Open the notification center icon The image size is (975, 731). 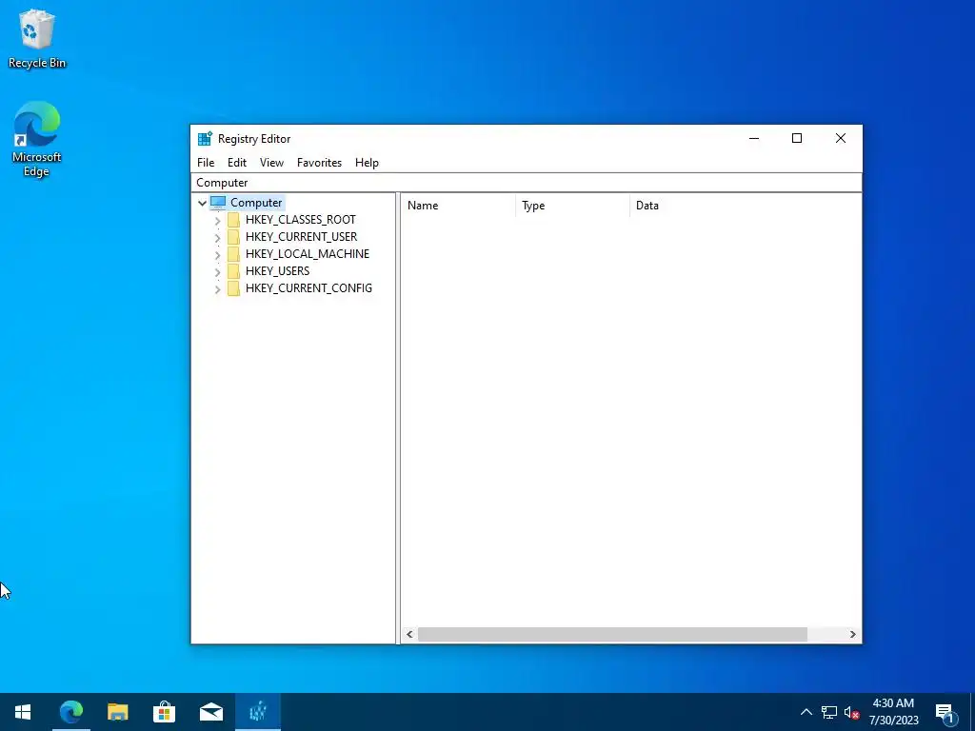pos(945,712)
